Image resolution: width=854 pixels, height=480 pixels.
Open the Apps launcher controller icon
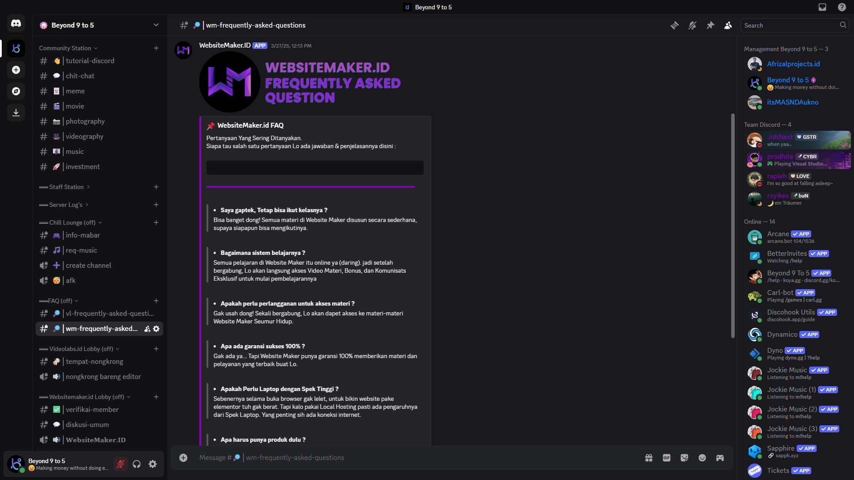(720, 458)
